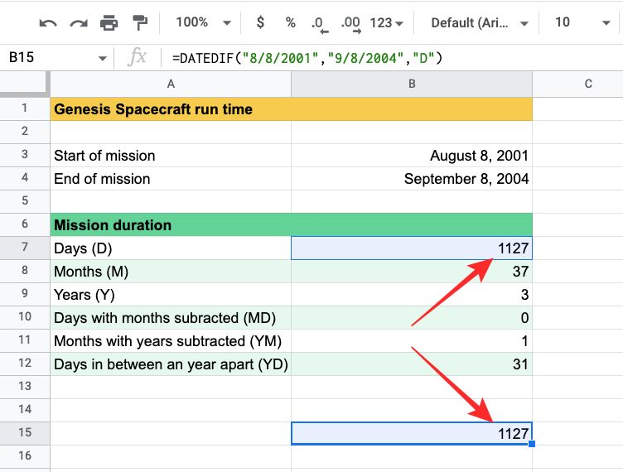This screenshot has height=472, width=623.
Task: Click the Redo arrow icon
Action: click(x=79, y=23)
